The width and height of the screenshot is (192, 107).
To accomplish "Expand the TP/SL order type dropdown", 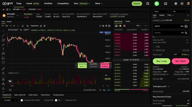I will click(171, 15).
